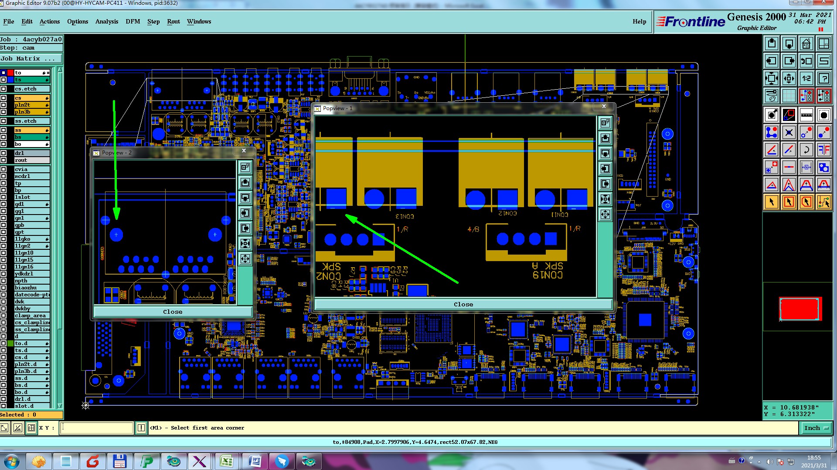The image size is (837, 470).
Task: Click the delete feature X icon
Action: pos(789,133)
